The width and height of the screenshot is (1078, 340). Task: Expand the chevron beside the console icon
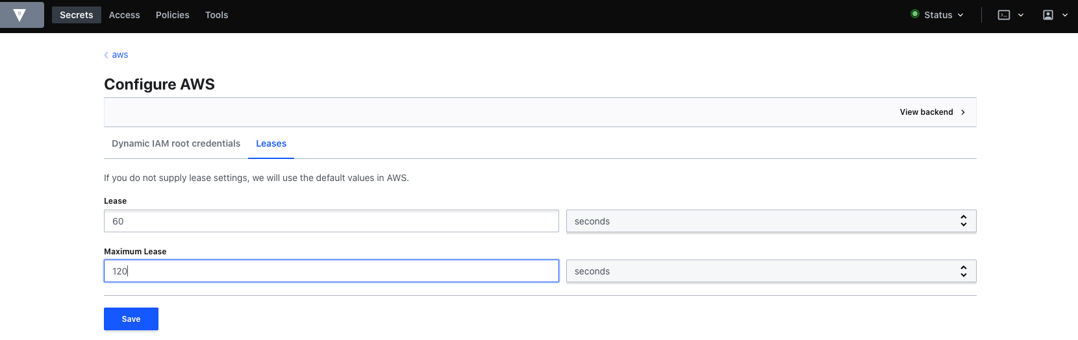pyautogui.click(x=1021, y=15)
